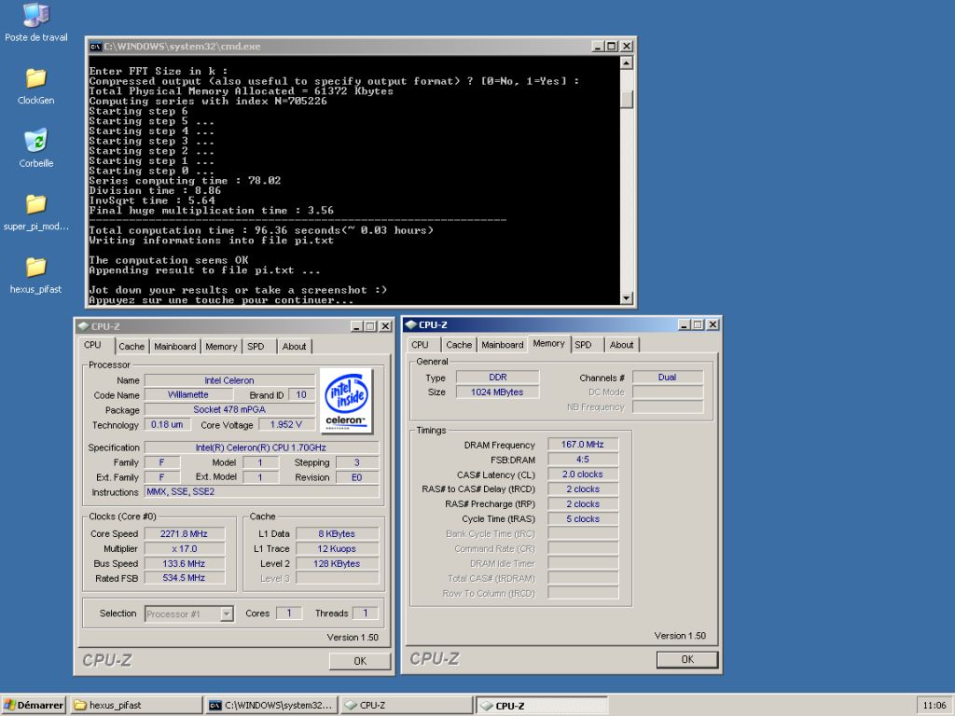Open CPU tab in left CPU-Z window

pyautogui.click(x=93, y=345)
